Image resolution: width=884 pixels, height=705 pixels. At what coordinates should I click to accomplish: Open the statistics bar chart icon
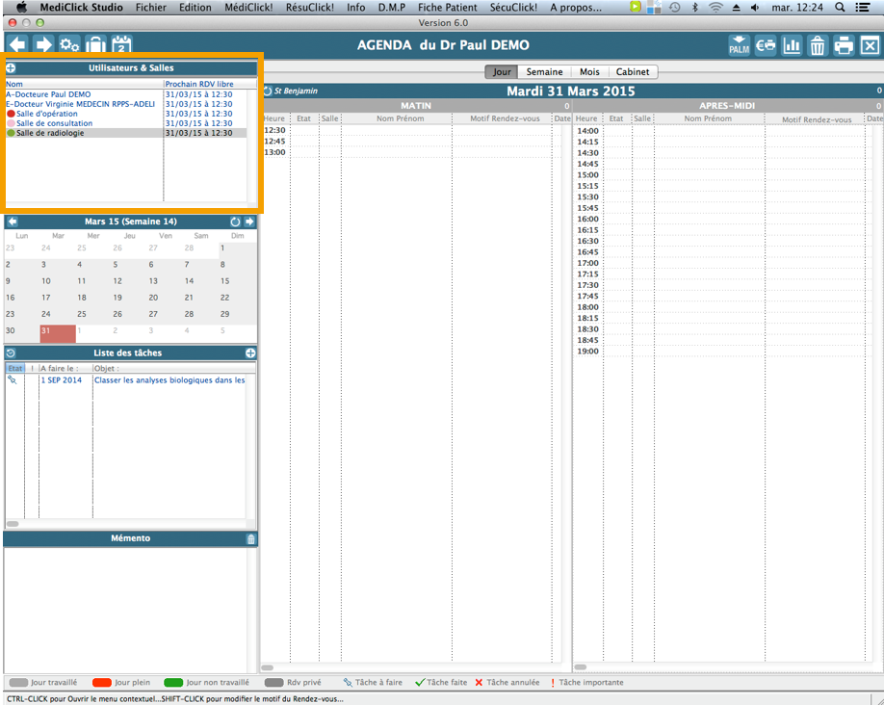click(792, 45)
